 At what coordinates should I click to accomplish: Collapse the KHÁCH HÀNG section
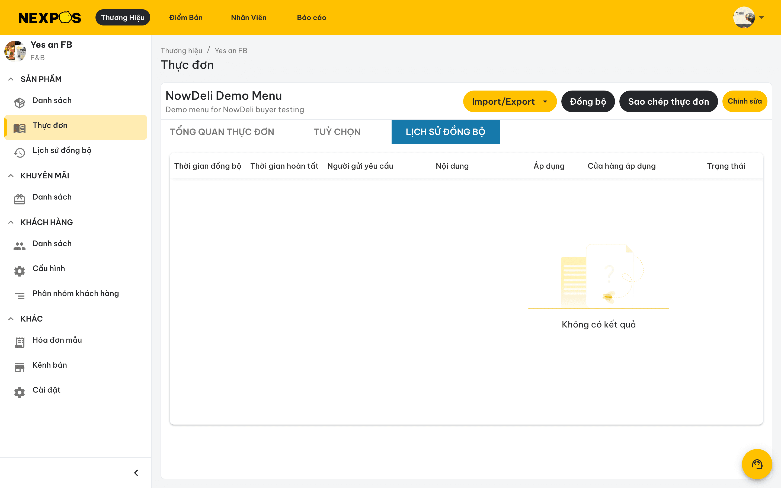point(11,222)
